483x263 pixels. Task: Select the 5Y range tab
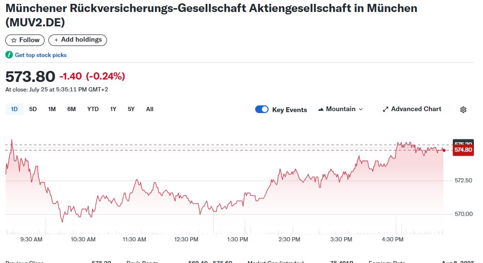coord(131,109)
